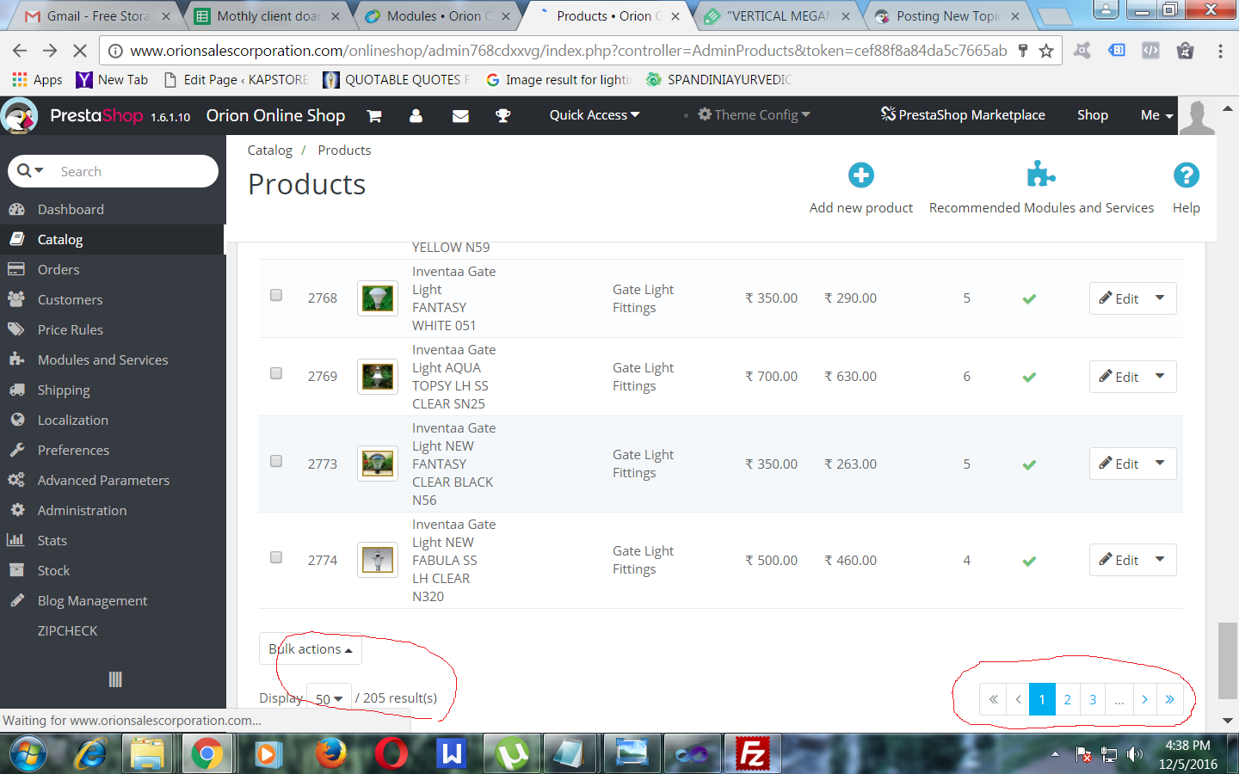Switch to the Gmail browser tab
Viewport: 1239px width, 774px height.
[x=96, y=16]
